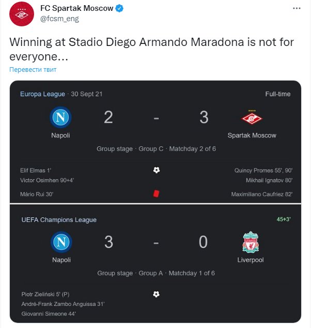
Task: Click the Перевести твит translate link
Action: pos(33,69)
